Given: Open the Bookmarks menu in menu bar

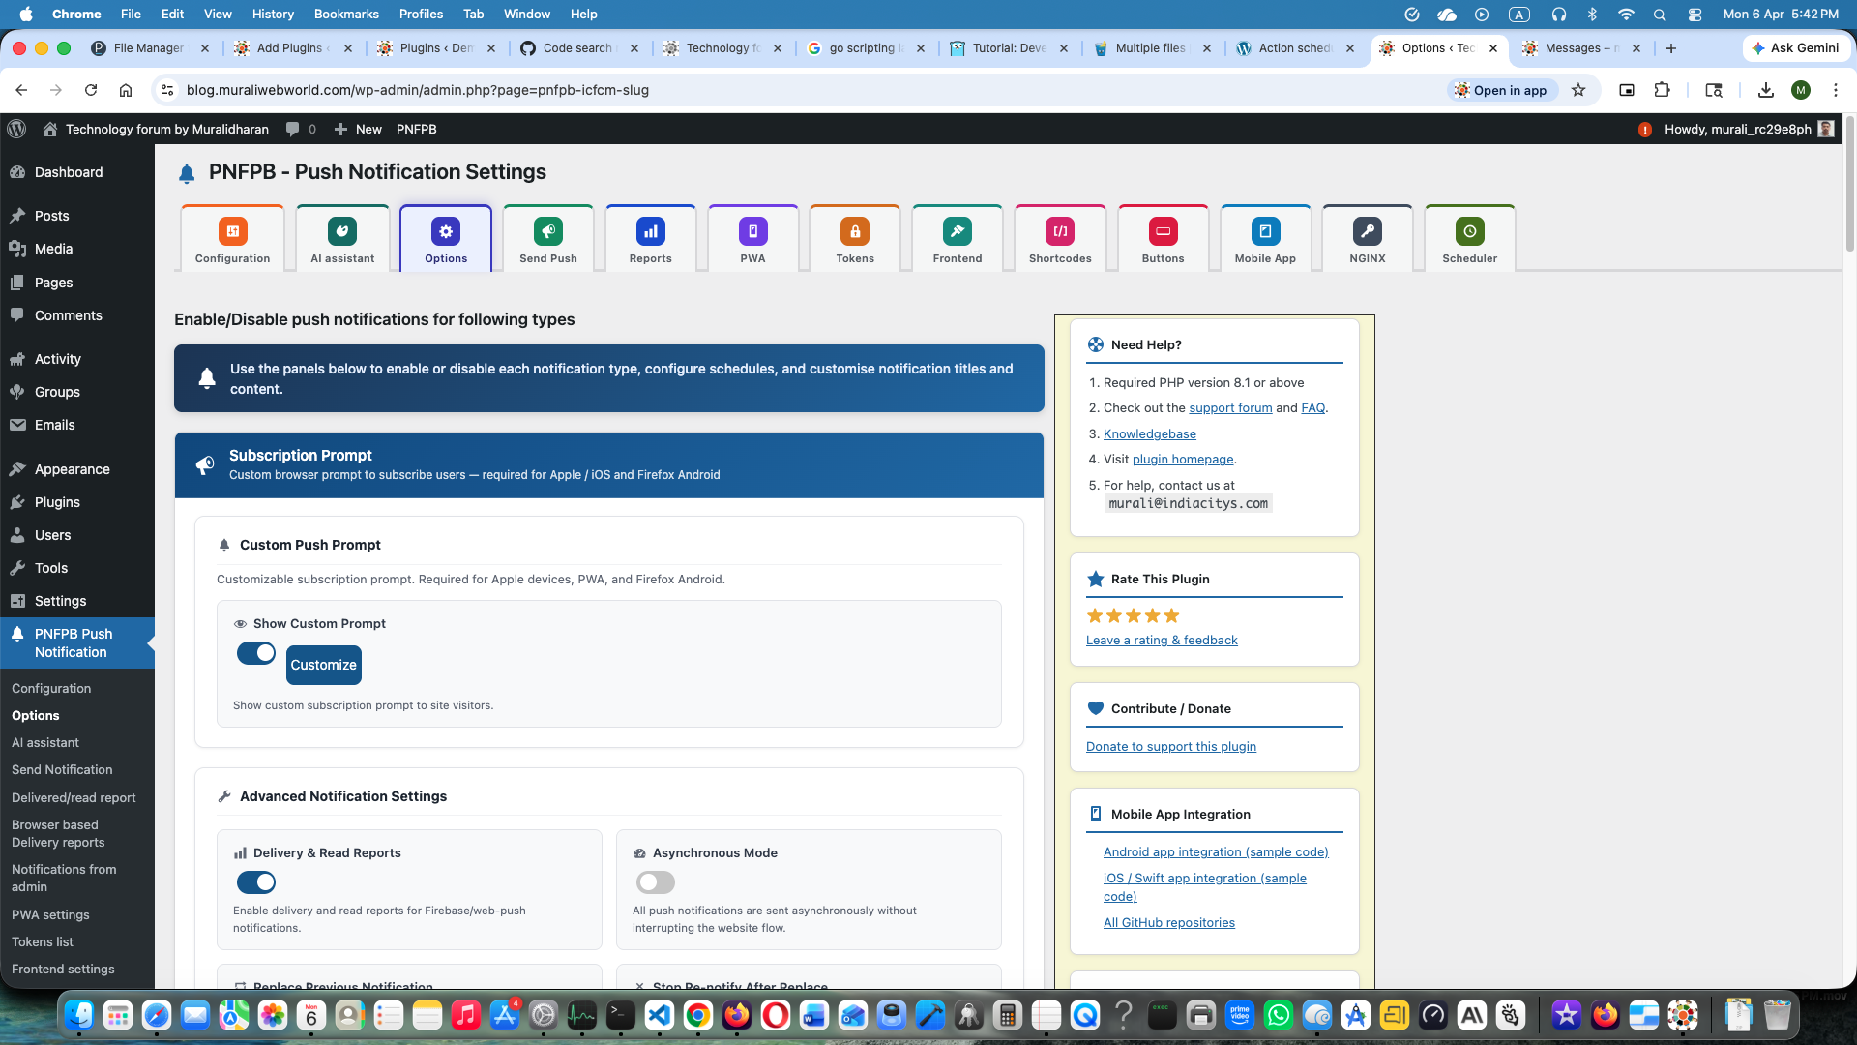Looking at the screenshot, I should tap(345, 14).
